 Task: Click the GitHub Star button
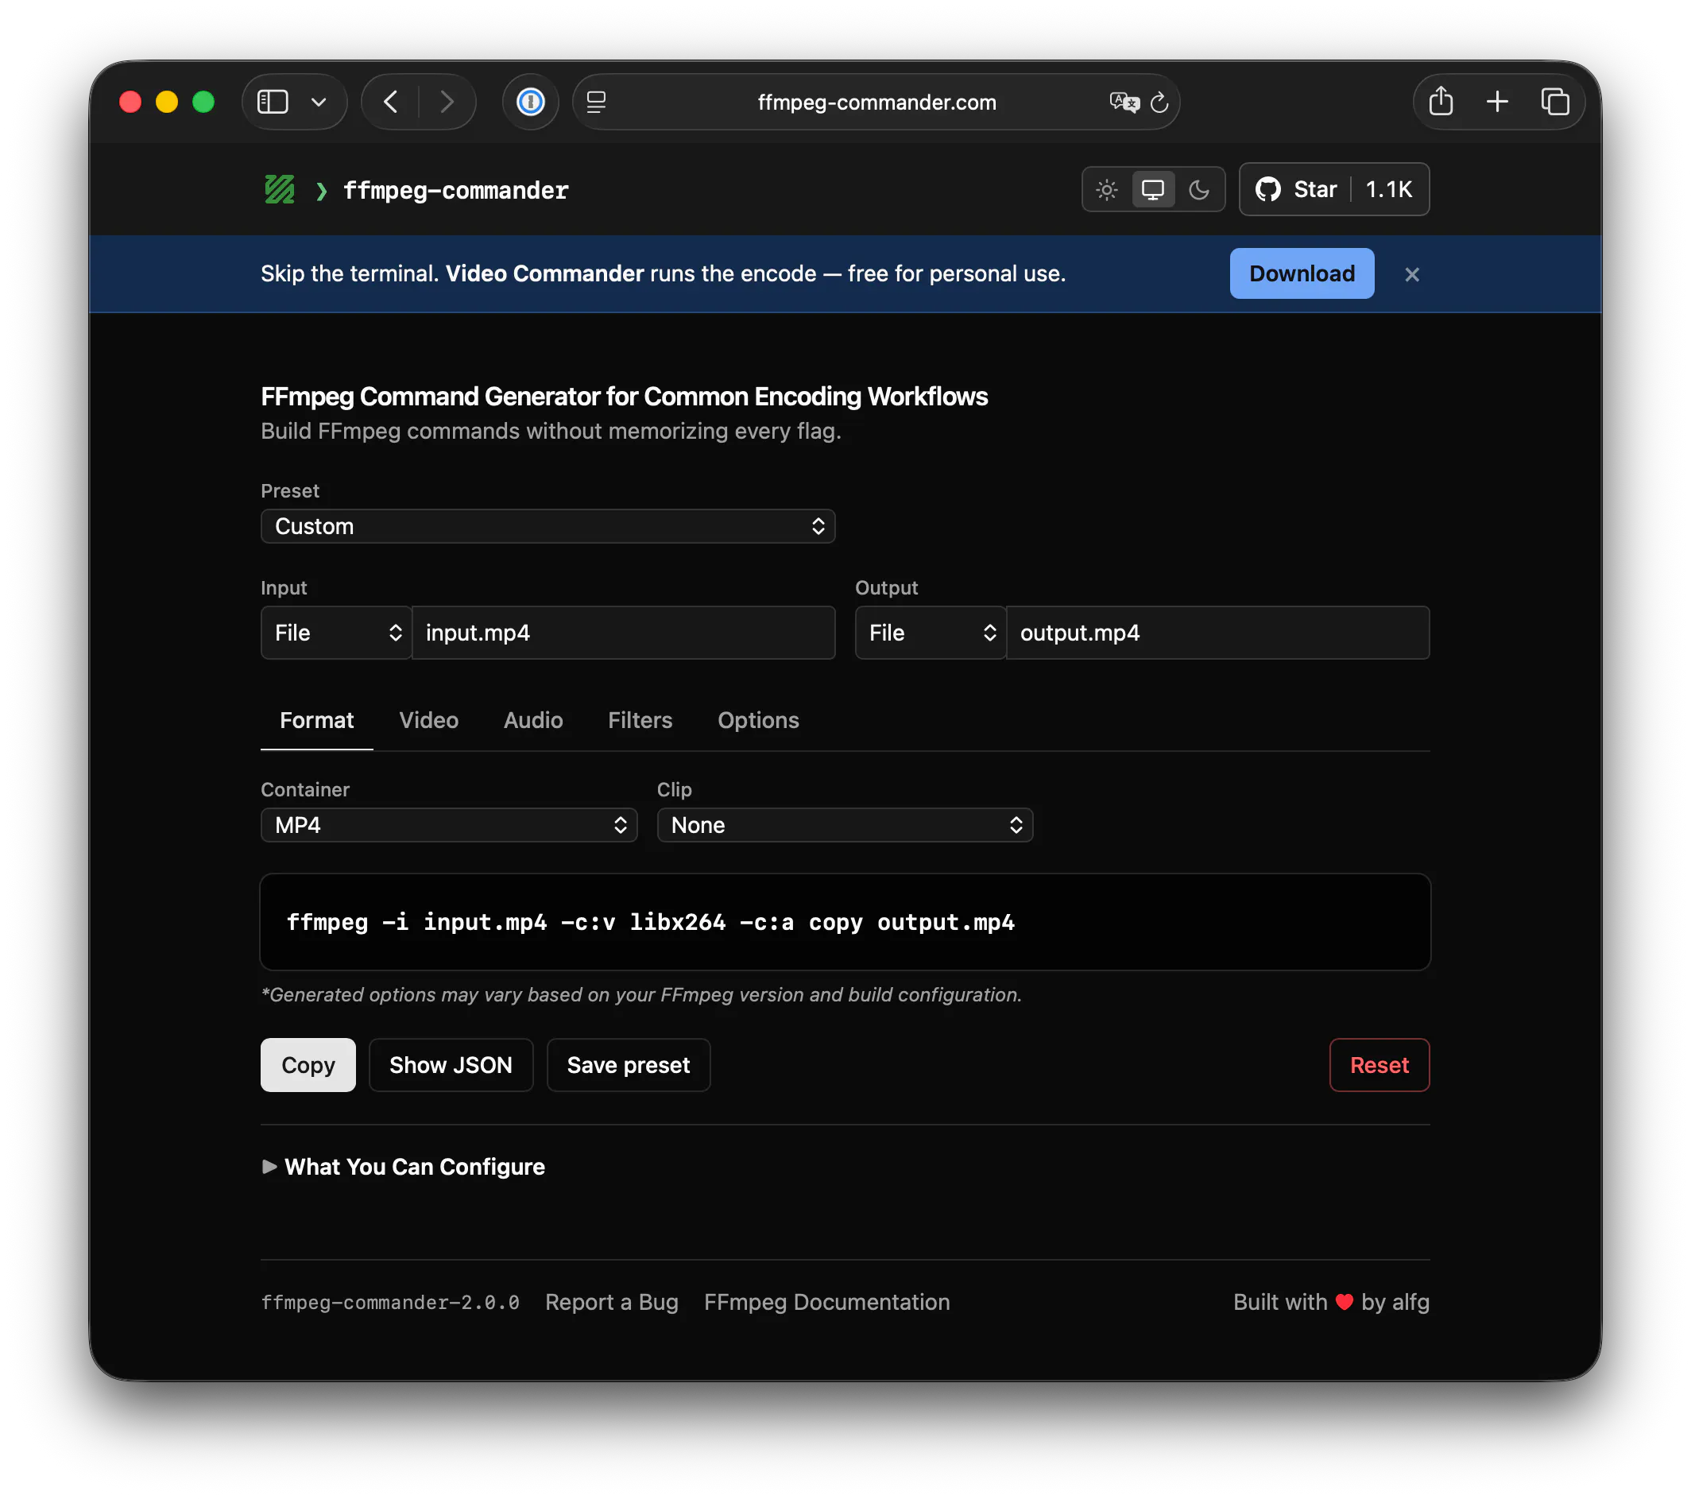[x=1333, y=189]
